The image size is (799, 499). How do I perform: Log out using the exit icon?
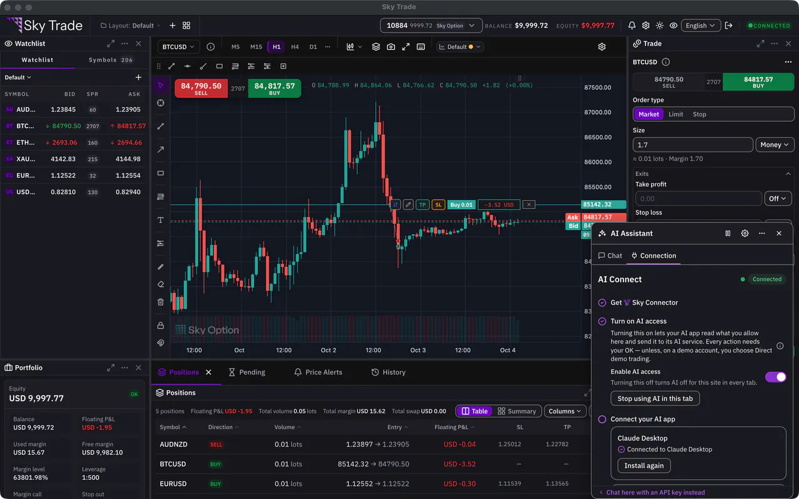728,26
